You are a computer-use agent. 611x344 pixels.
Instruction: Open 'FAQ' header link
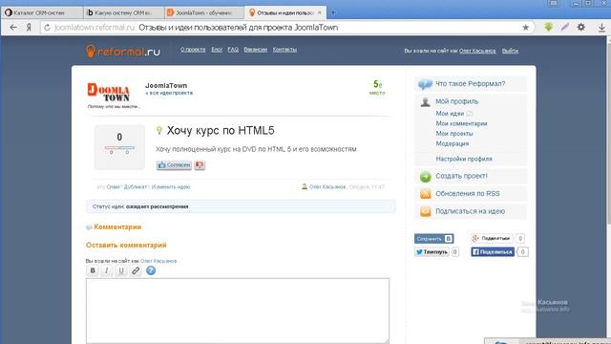click(233, 50)
